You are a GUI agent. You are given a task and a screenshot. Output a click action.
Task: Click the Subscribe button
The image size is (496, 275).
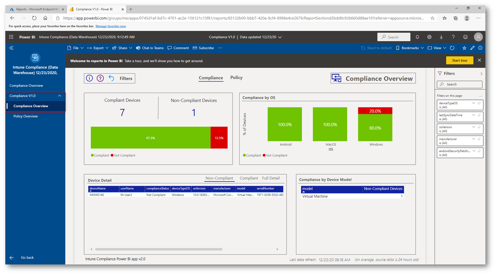[203, 48]
